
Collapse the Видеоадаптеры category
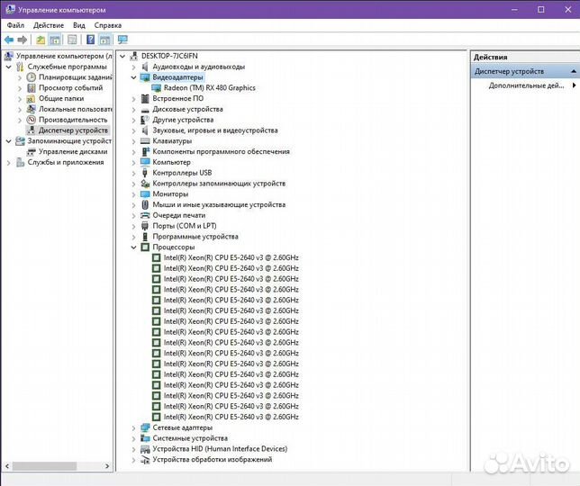coord(134,77)
